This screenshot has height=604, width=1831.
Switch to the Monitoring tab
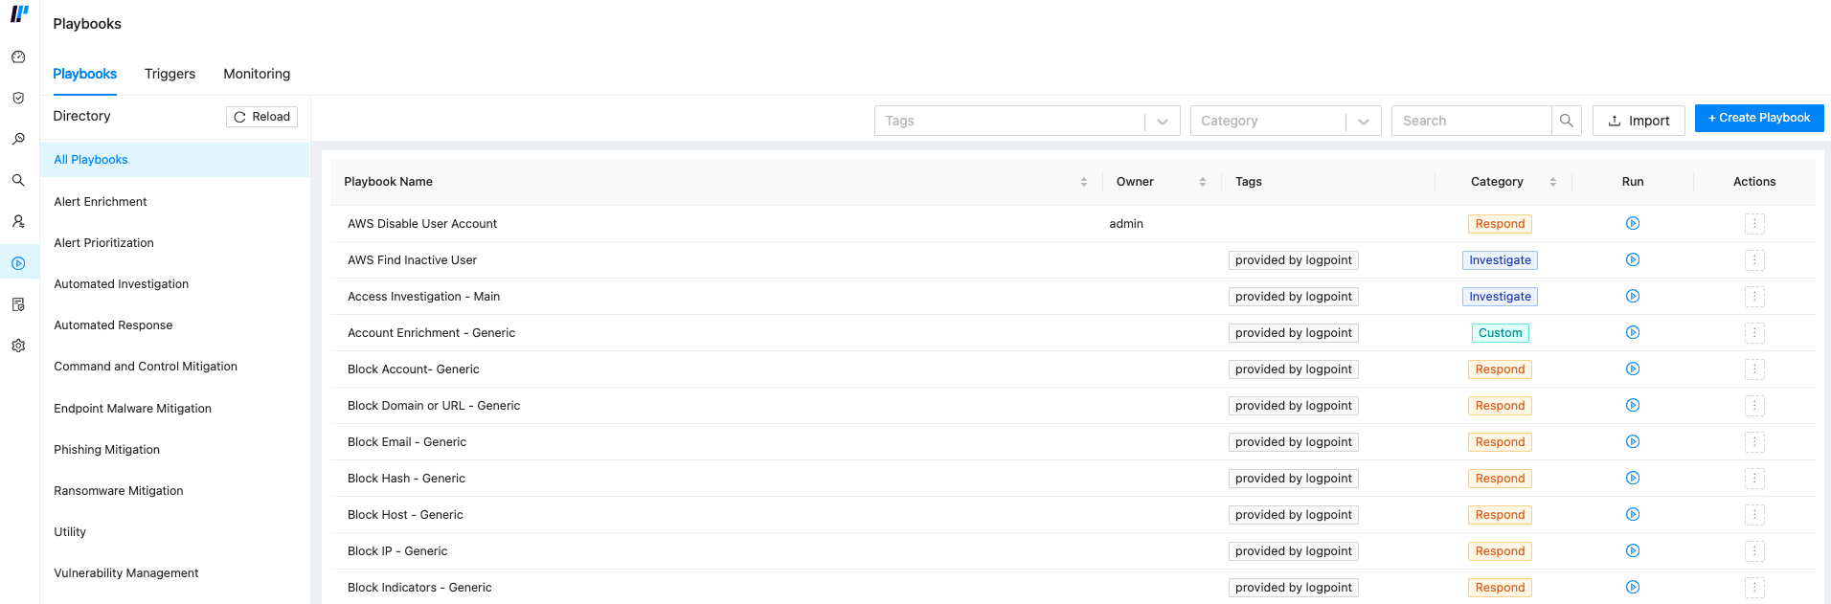(257, 75)
